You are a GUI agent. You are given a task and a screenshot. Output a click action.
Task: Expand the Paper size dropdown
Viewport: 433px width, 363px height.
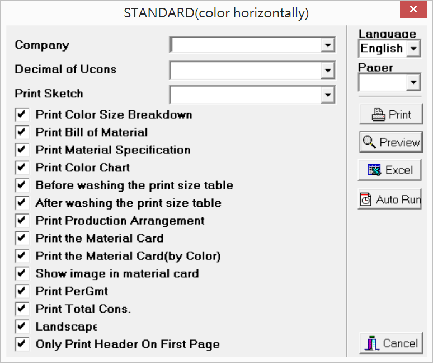click(x=413, y=83)
